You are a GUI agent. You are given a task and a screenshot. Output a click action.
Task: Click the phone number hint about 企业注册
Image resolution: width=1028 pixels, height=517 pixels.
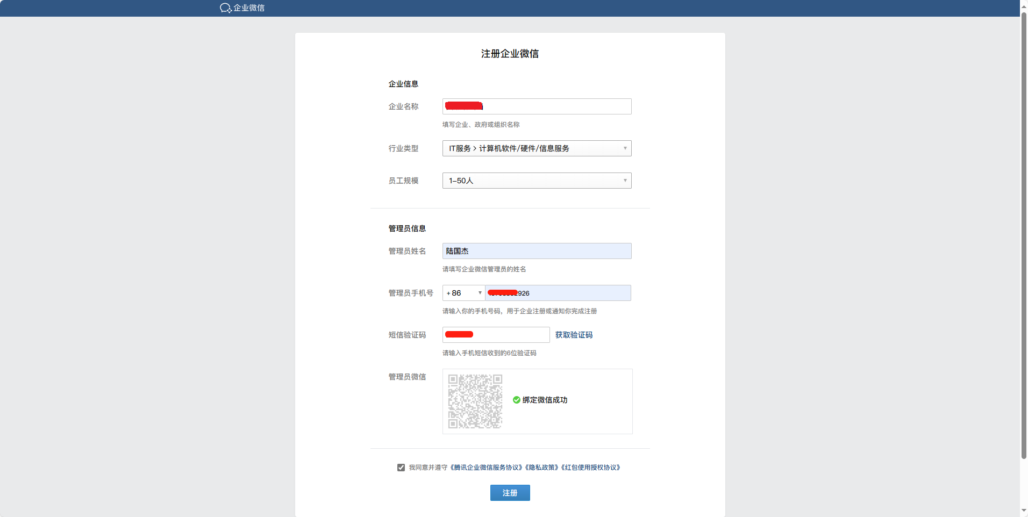click(x=519, y=311)
